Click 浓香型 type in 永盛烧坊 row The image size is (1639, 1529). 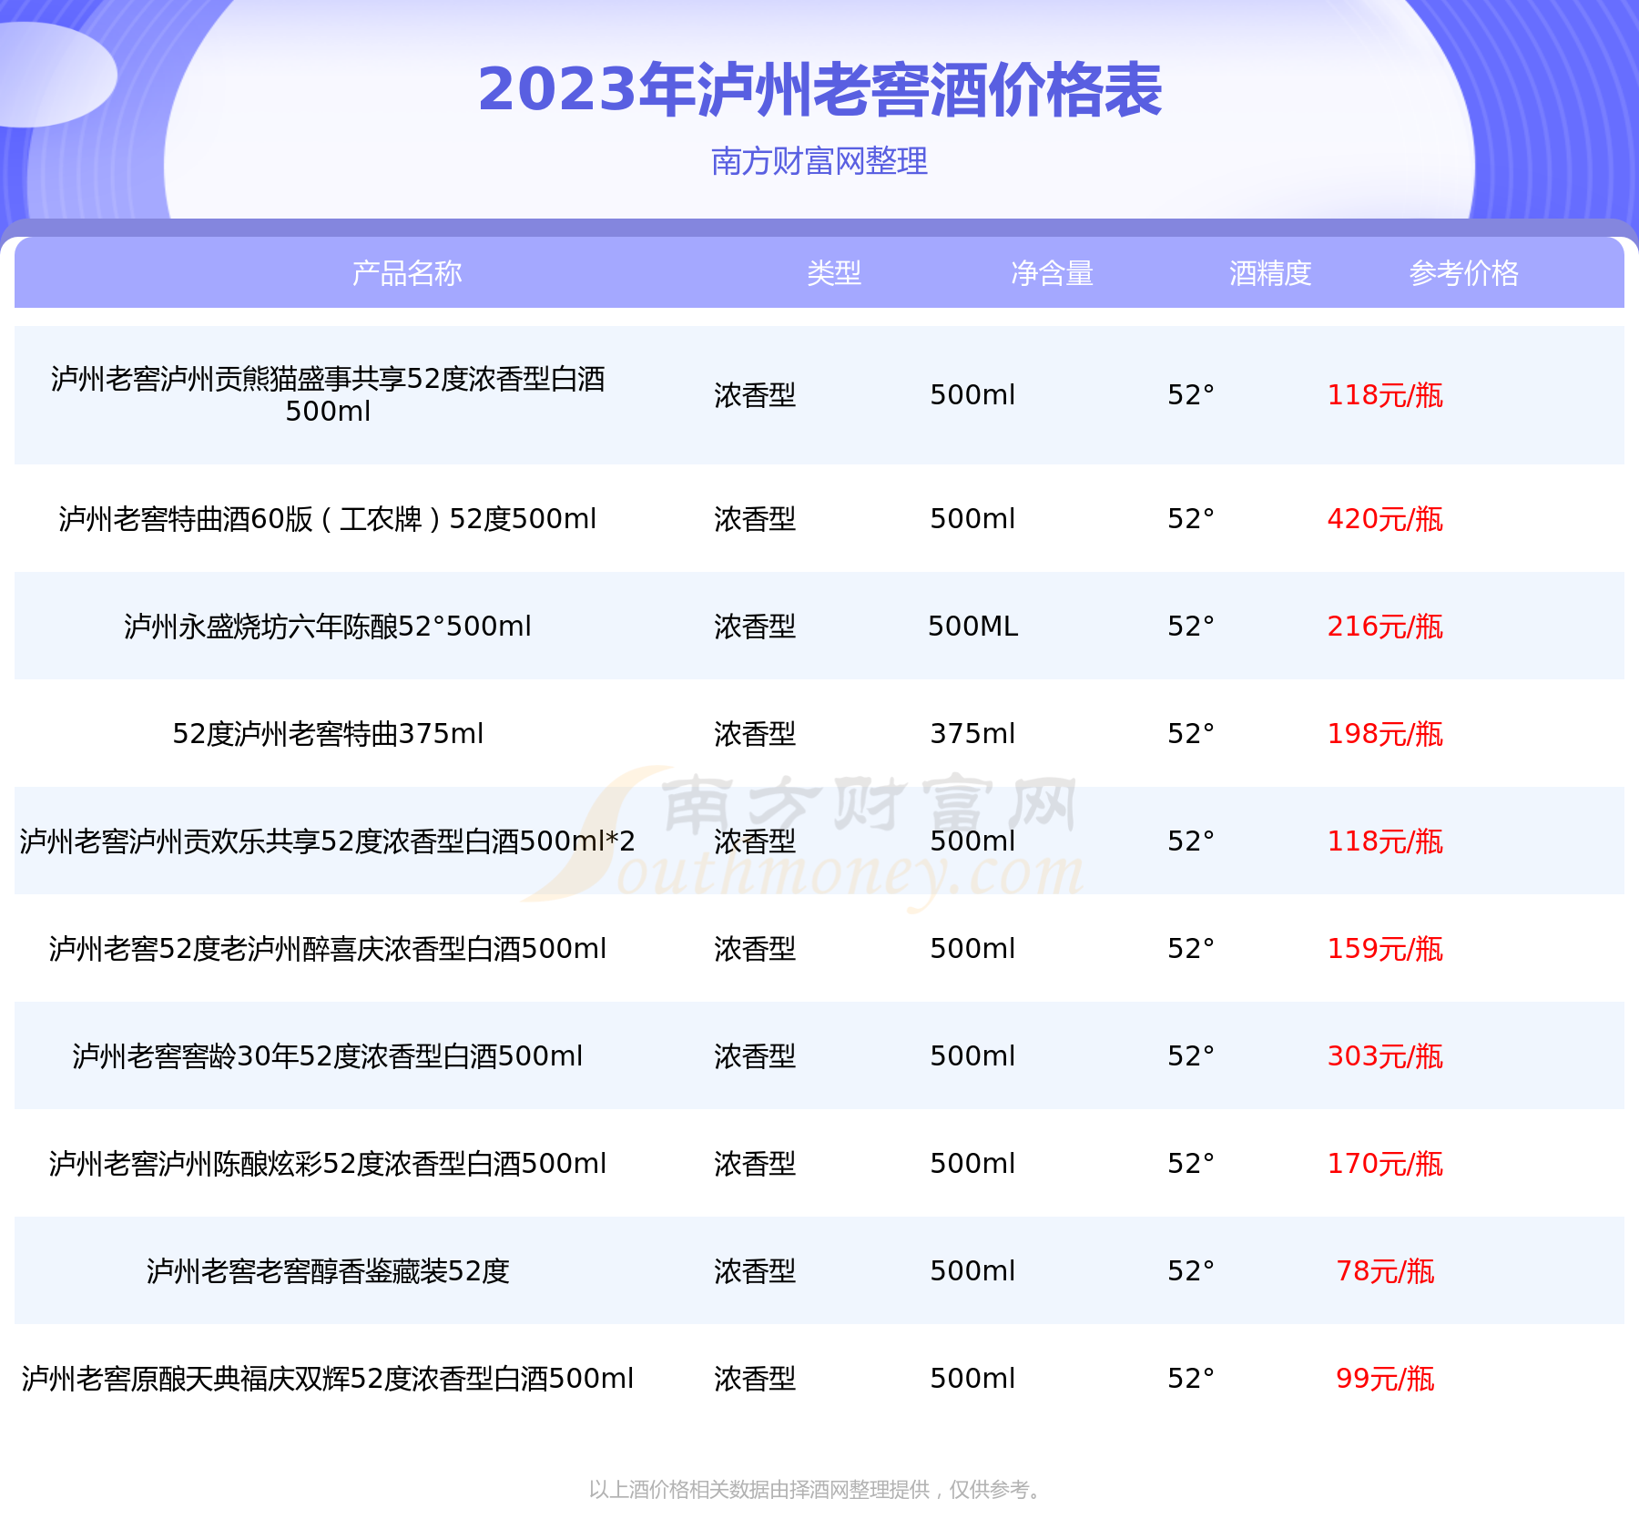755,627
